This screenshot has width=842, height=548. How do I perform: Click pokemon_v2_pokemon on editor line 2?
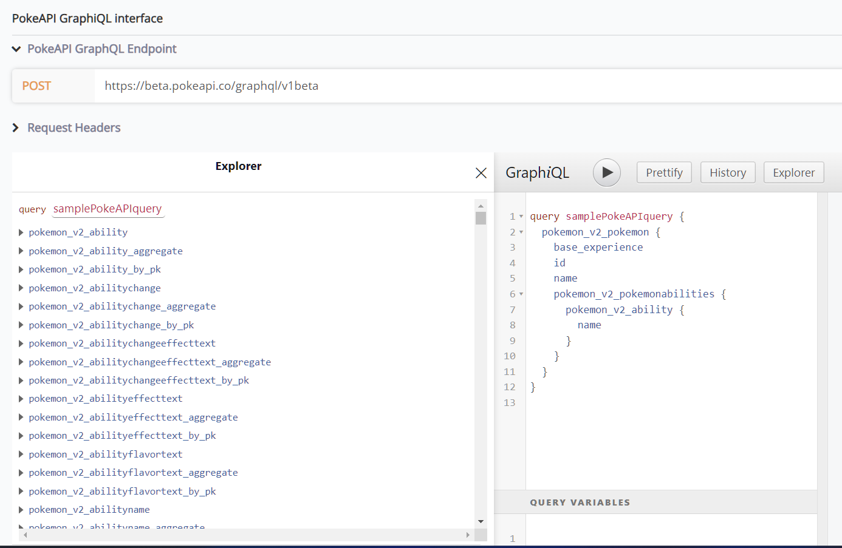pyautogui.click(x=595, y=232)
